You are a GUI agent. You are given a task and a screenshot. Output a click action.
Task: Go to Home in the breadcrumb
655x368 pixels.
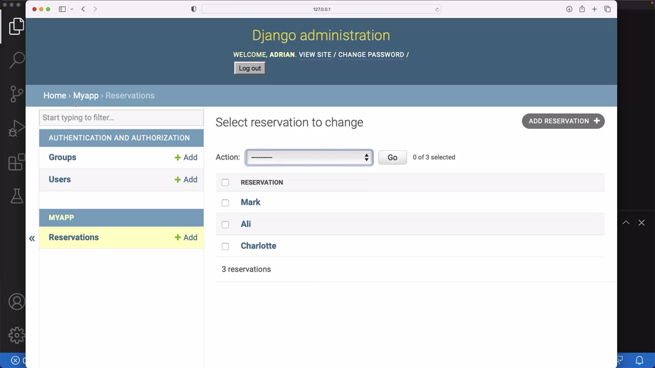click(x=55, y=95)
